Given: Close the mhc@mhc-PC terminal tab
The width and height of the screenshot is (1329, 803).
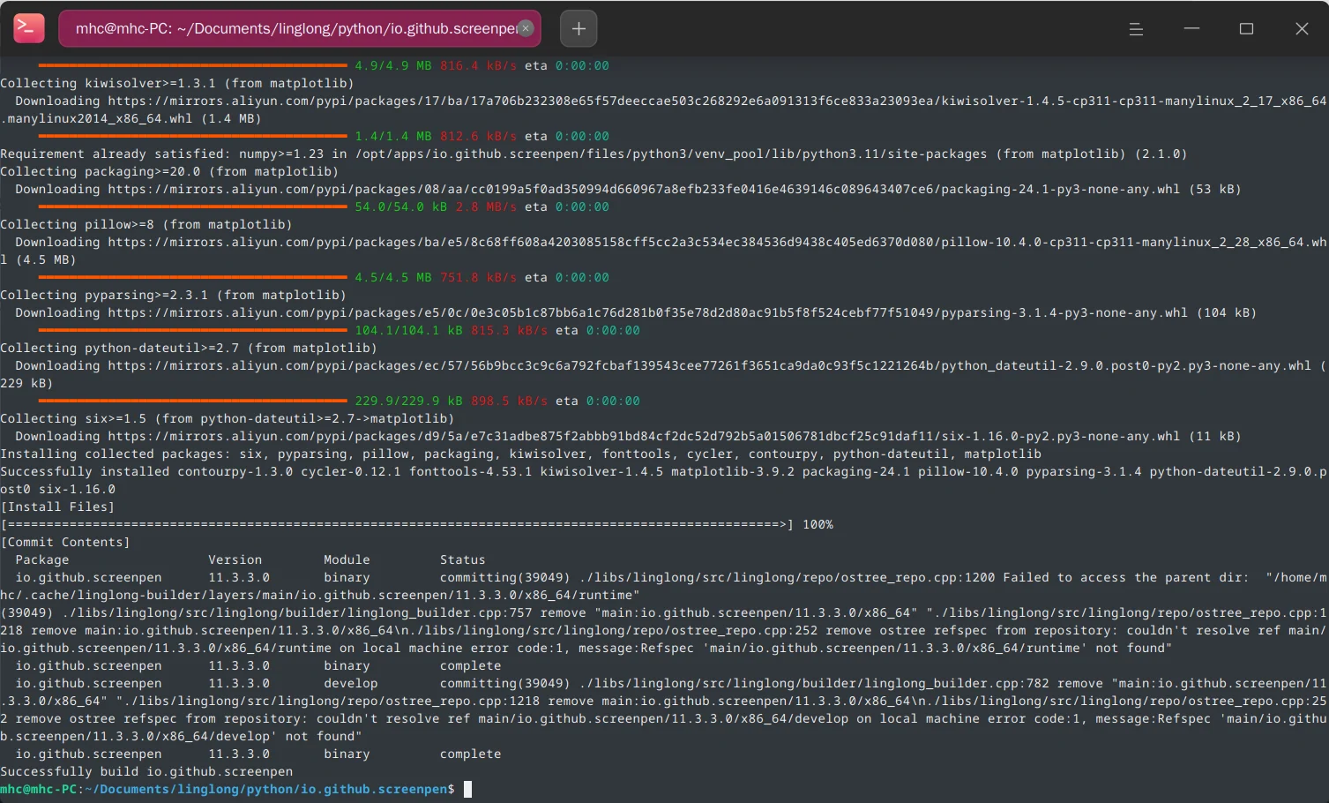Looking at the screenshot, I should pyautogui.click(x=526, y=28).
